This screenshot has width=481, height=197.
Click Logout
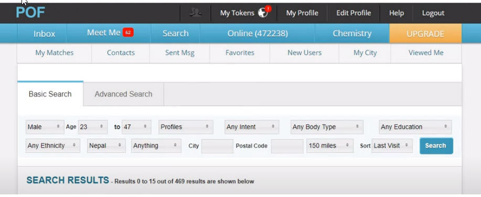coord(433,13)
